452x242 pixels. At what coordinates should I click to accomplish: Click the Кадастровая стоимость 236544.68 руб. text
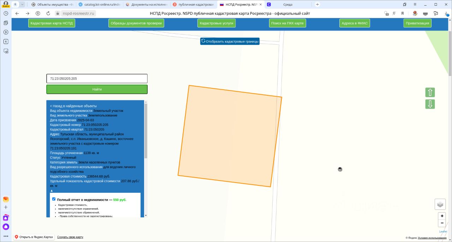[x=80, y=176]
